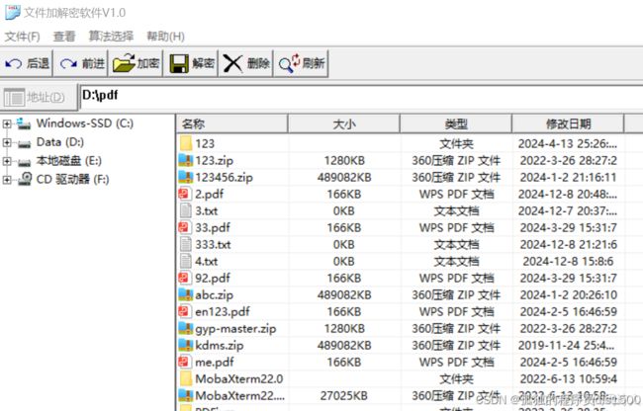Expand the Windows-SSD (C:) tree node

pos(7,123)
